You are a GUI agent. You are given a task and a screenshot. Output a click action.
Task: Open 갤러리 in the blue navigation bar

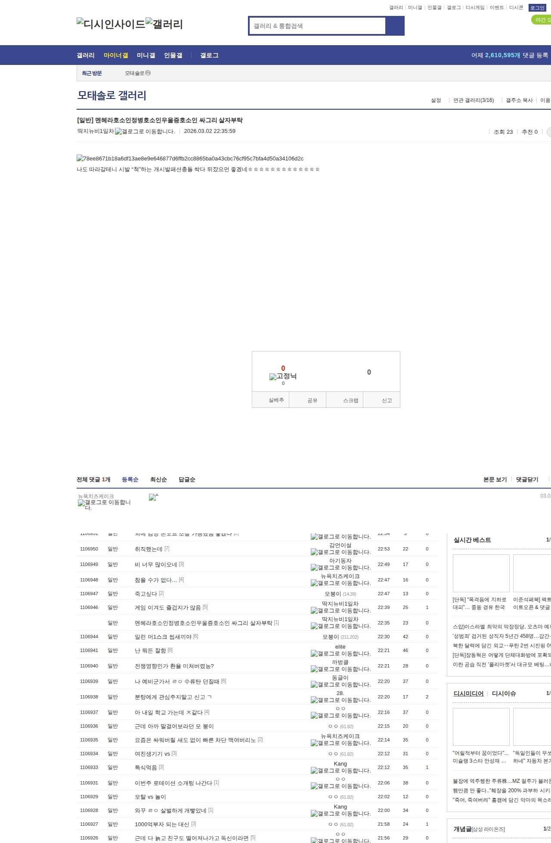(86, 55)
